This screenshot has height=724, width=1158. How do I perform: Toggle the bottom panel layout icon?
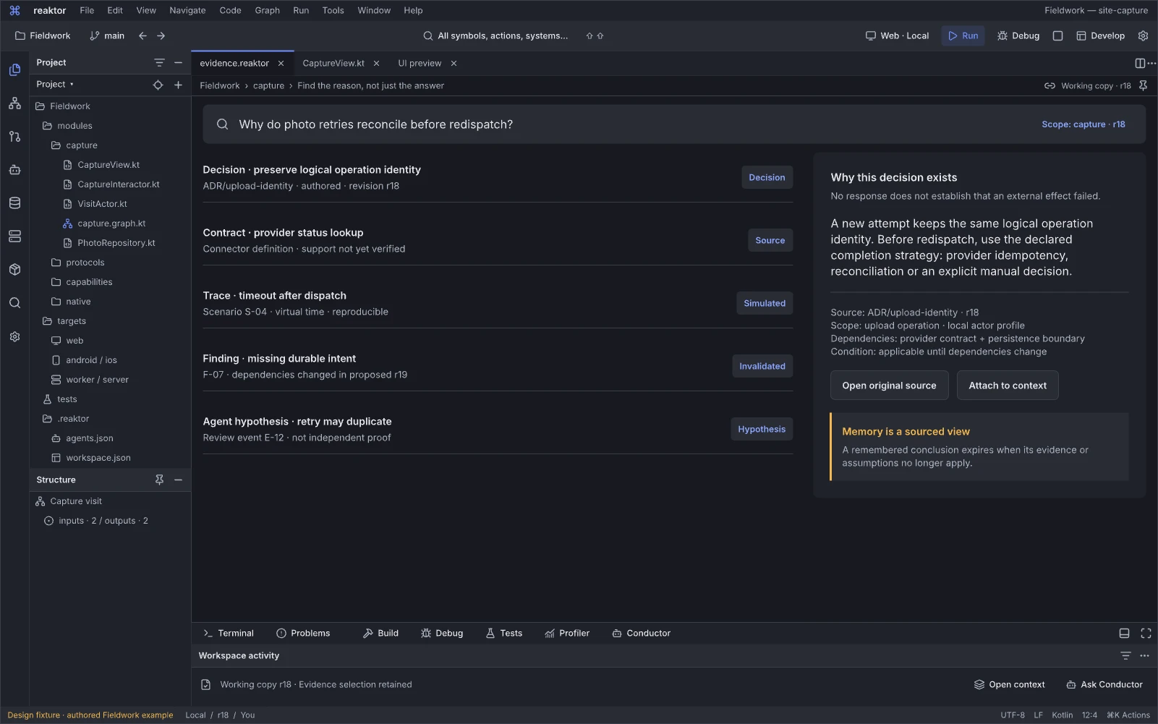1124,634
